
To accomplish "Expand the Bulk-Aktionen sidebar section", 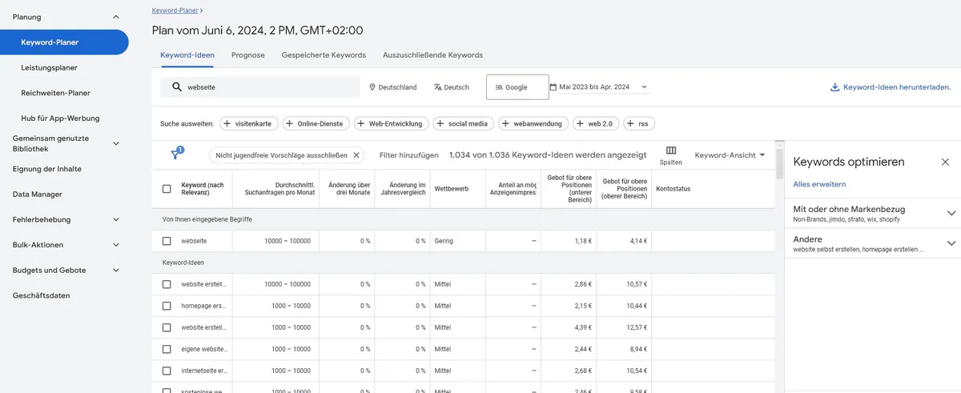I will point(116,245).
